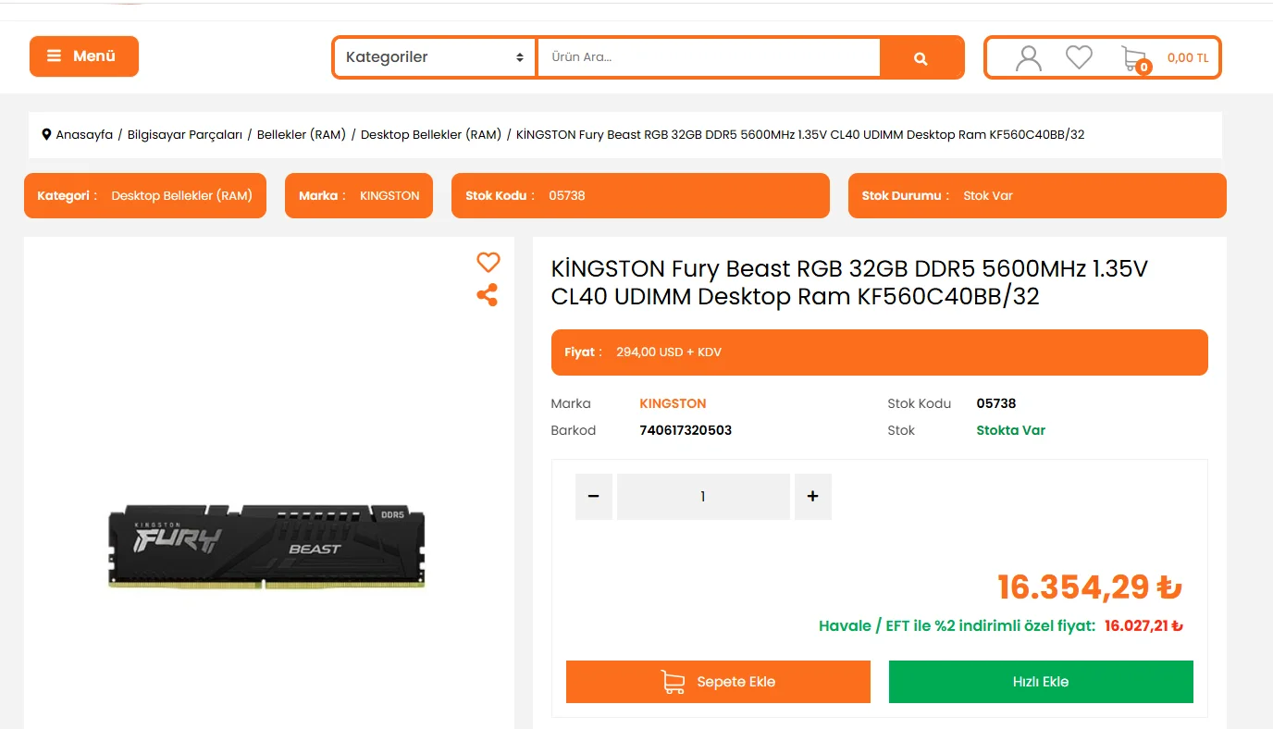1273x729 pixels.
Task: Click the bold stock code 05738 value
Action: 996,403
